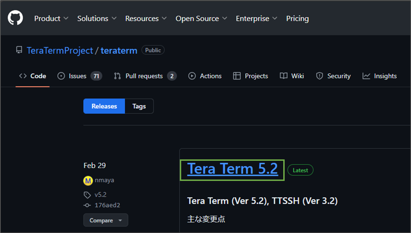Click the green Latest badge

click(300, 170)
